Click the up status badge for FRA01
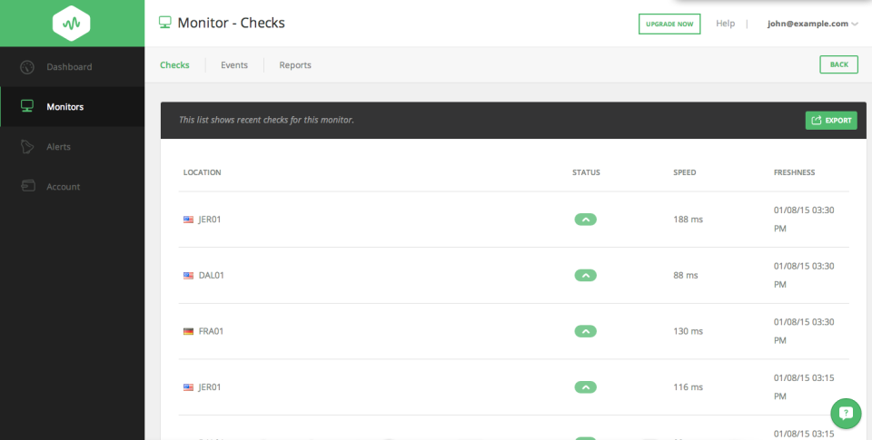Viewport: 872px width, 440px height. [x=586, y=331]
